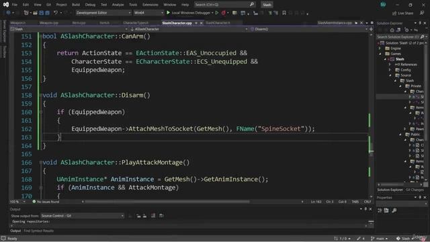Close the SlashCharacter.cpp tab

pos(202,23)
